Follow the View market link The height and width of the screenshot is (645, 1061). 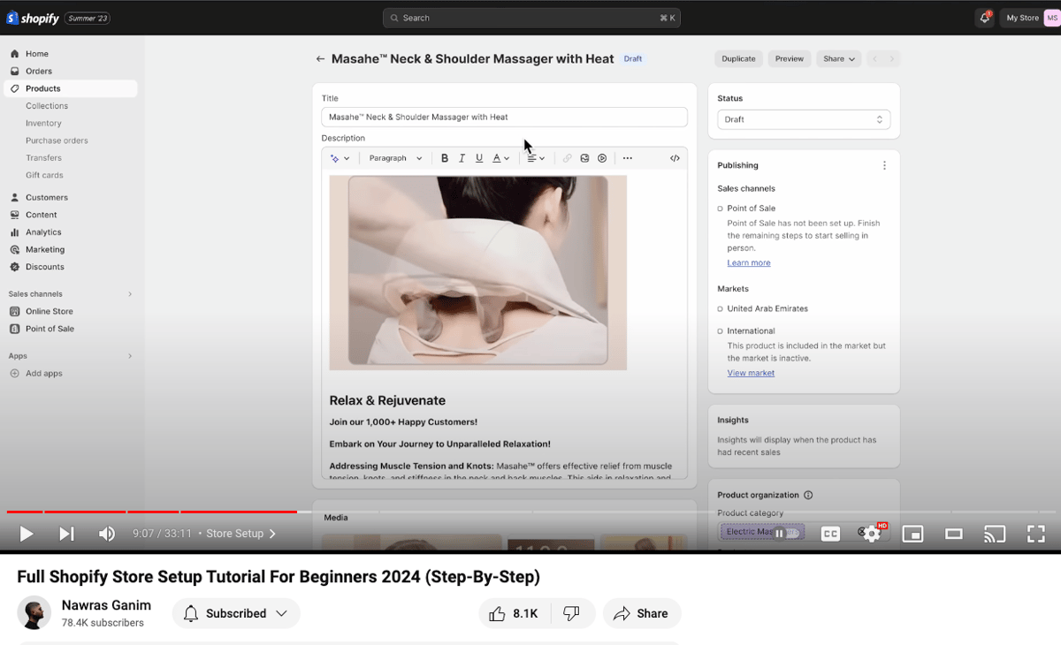(x=751, y=373)
